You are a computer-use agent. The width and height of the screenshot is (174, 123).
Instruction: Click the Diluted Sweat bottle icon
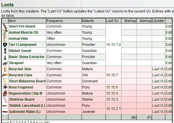click(5, 51)
